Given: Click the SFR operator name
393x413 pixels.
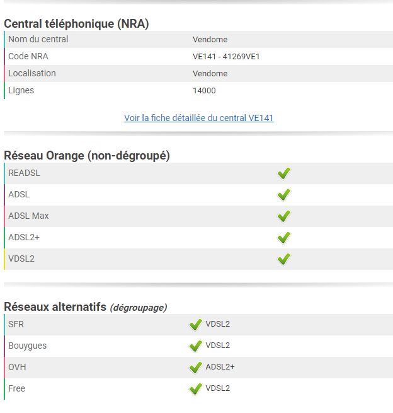Looking at the screenshot, I should click(16, 324).
